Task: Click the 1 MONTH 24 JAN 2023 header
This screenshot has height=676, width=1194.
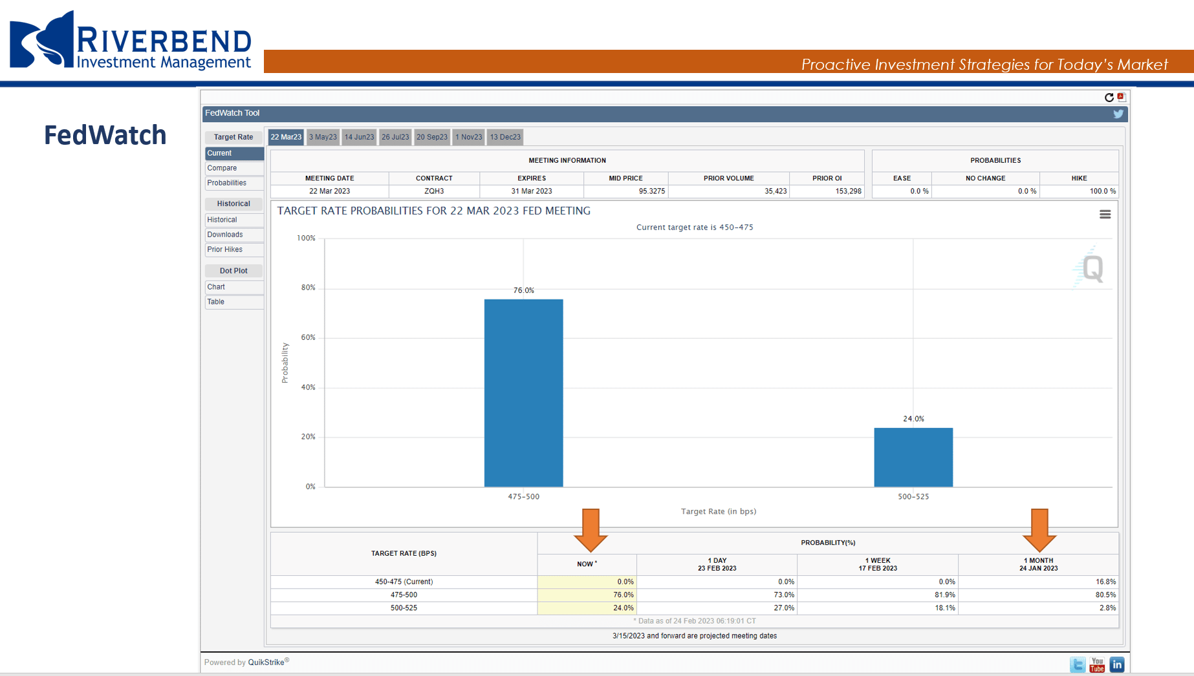Action: 1038,564
